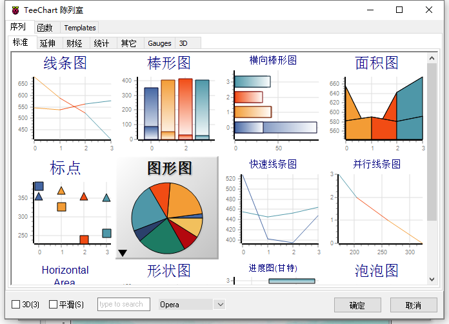The height and width of the screenshot is (324, 449).
Task: Click the gallery vertical scrollbar thumb
Action: coord(432,142)
